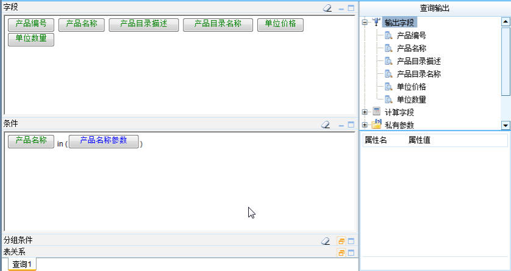Viewport: 511px width, 271px height.
Task: Click eraser icon in 字段 panel header
Action: 327,8
